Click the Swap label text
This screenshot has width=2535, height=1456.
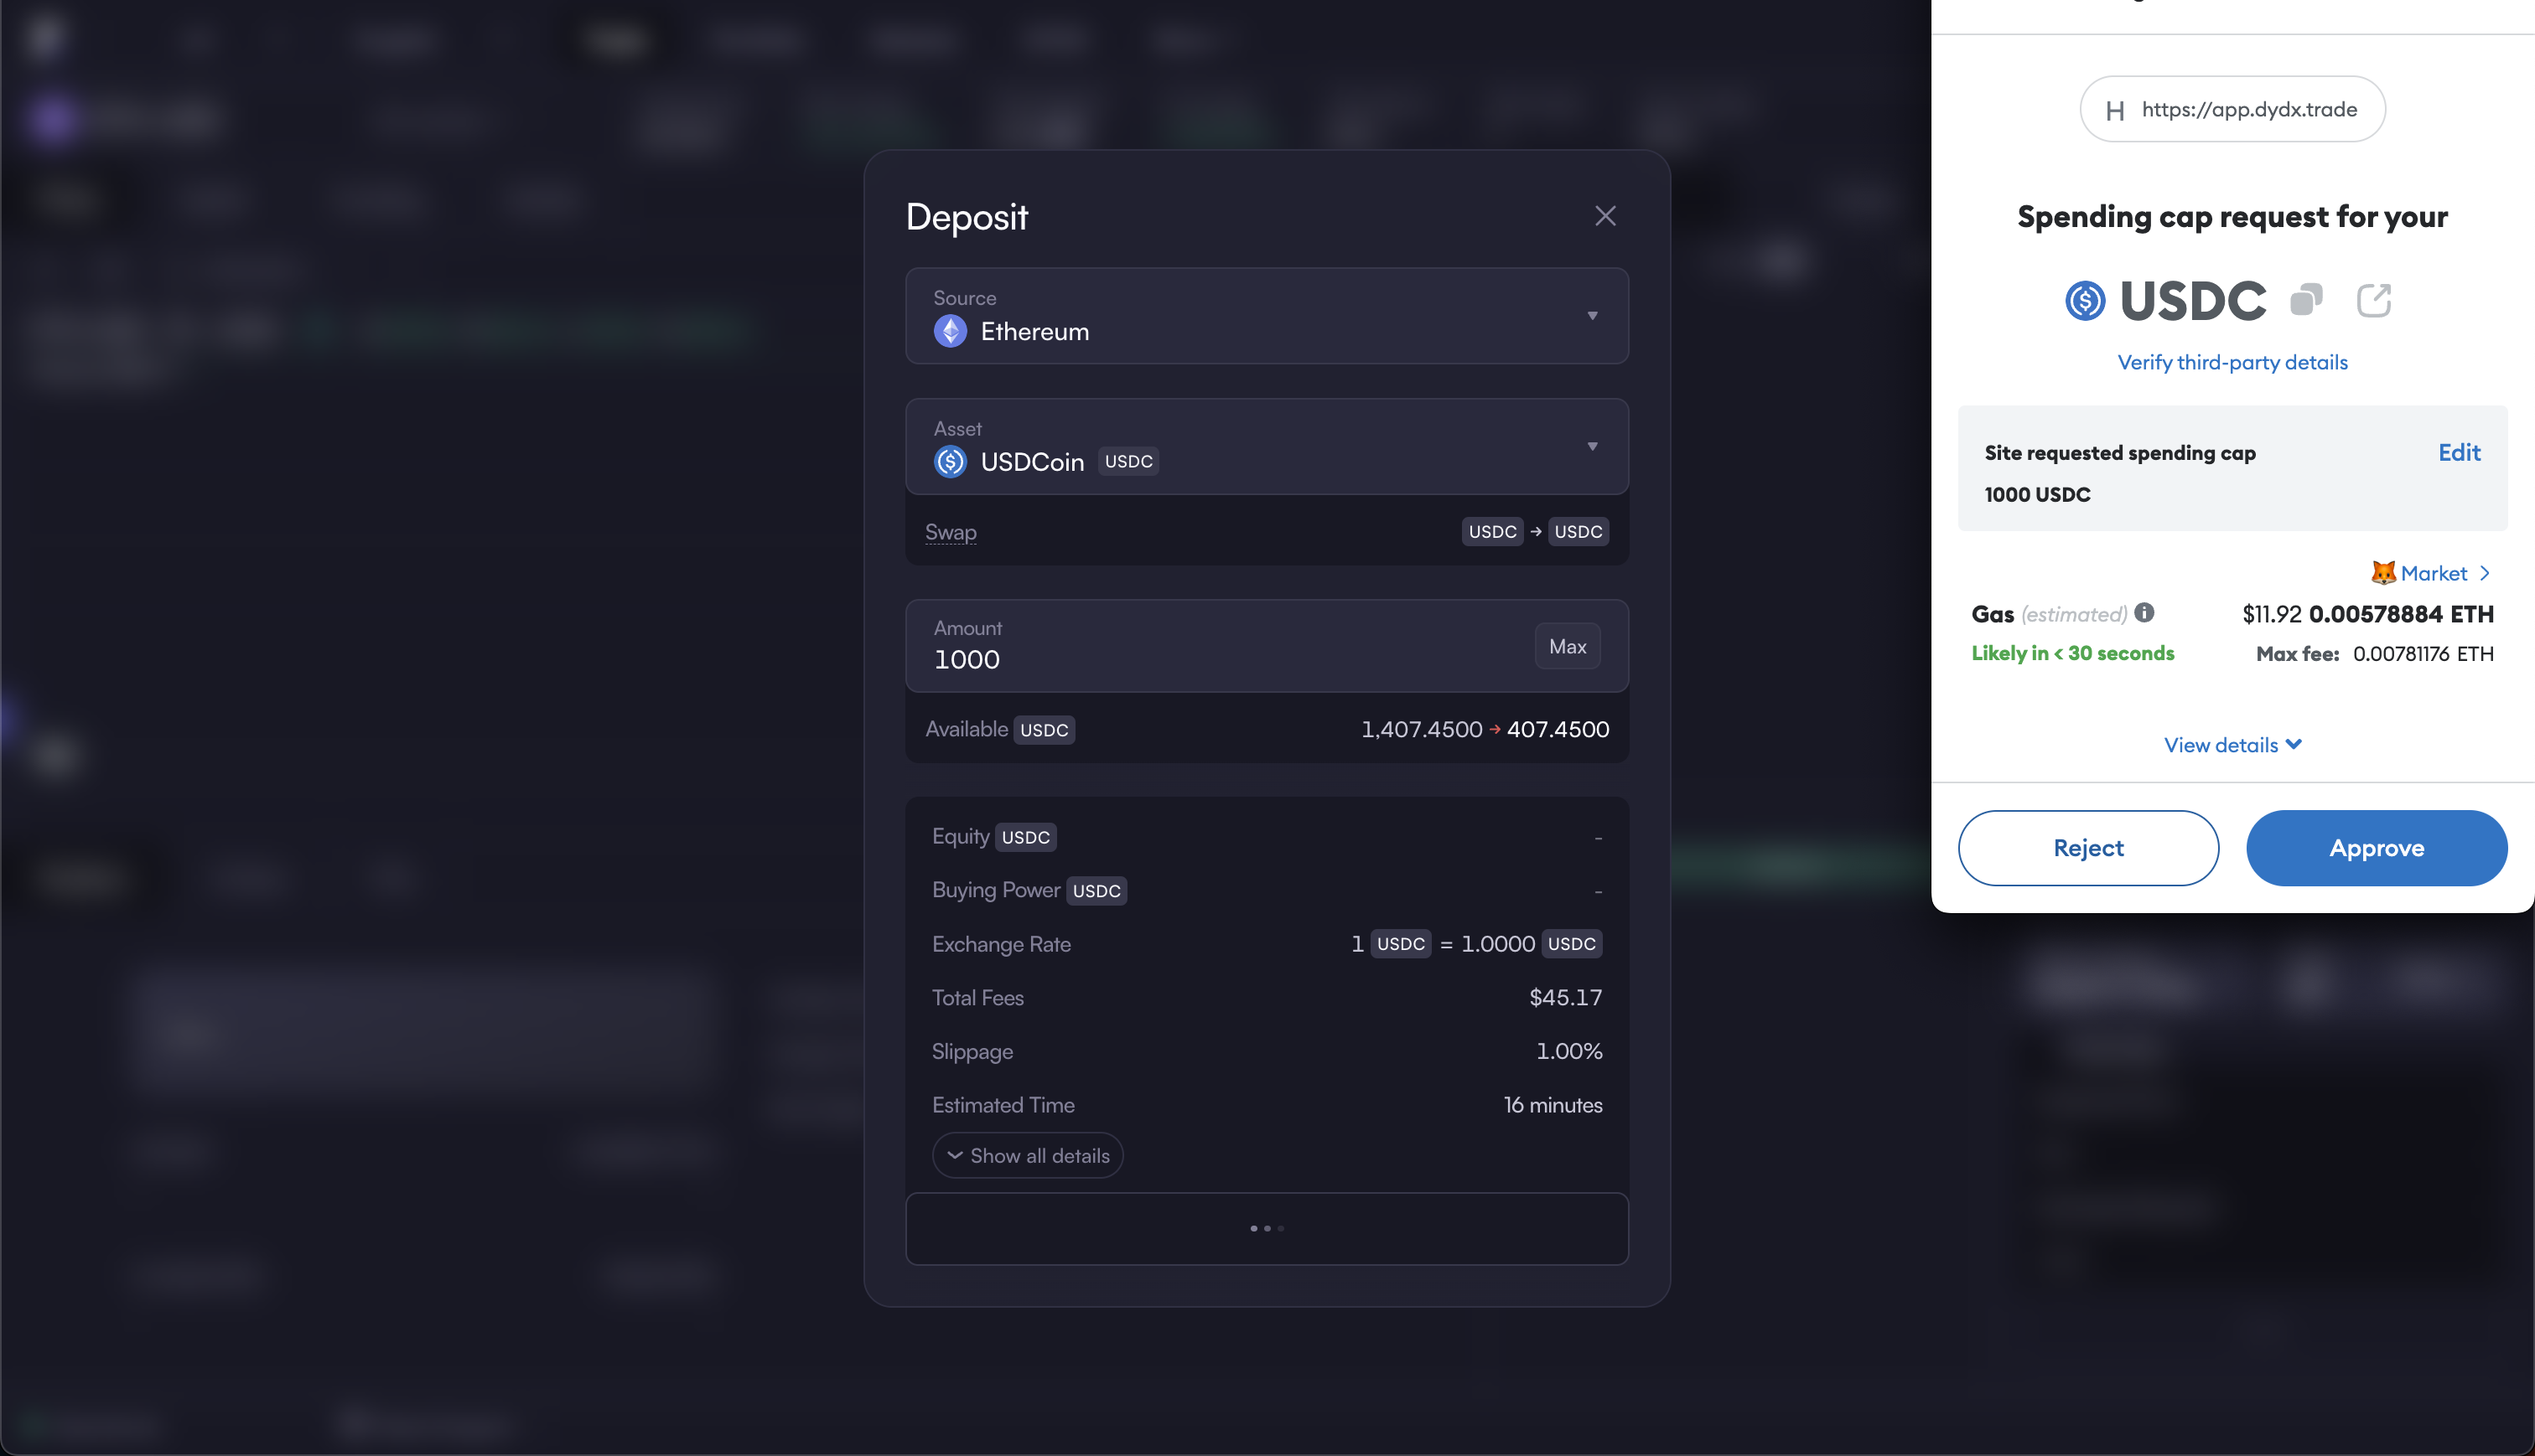tap(951, 532)
